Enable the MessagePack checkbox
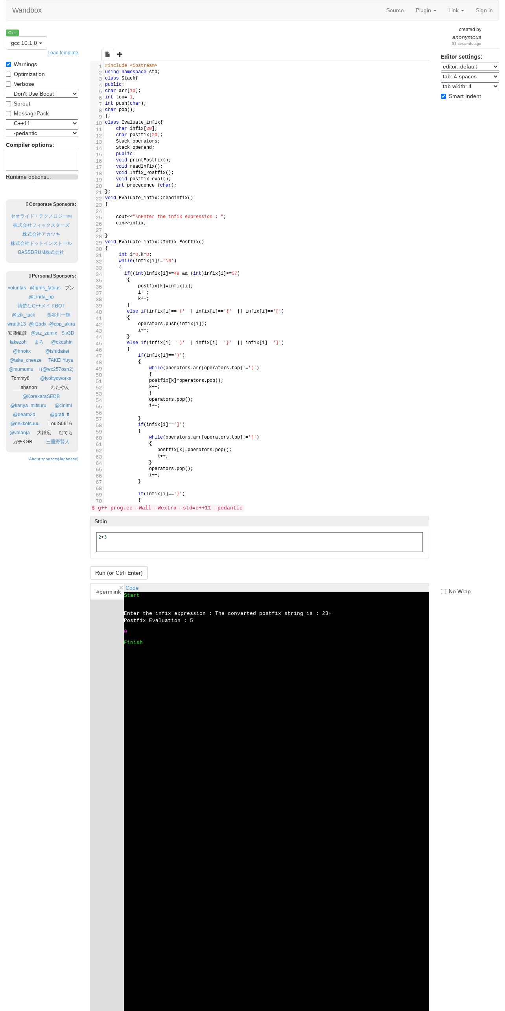 click(8, 113)
